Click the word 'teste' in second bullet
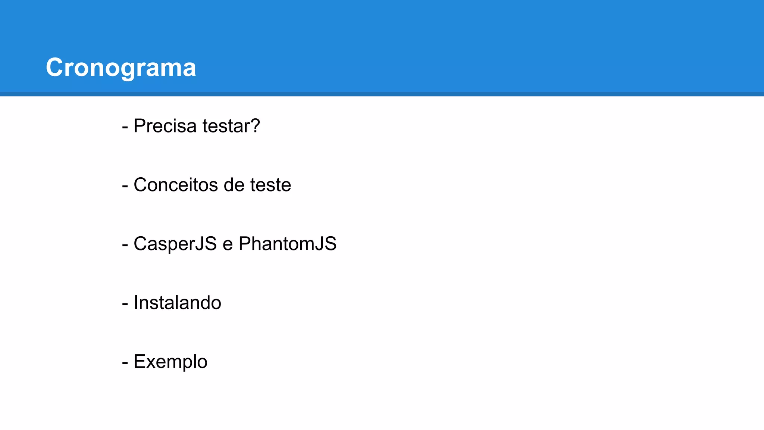This screenshot has height=430, width=764. coord(270,185)
